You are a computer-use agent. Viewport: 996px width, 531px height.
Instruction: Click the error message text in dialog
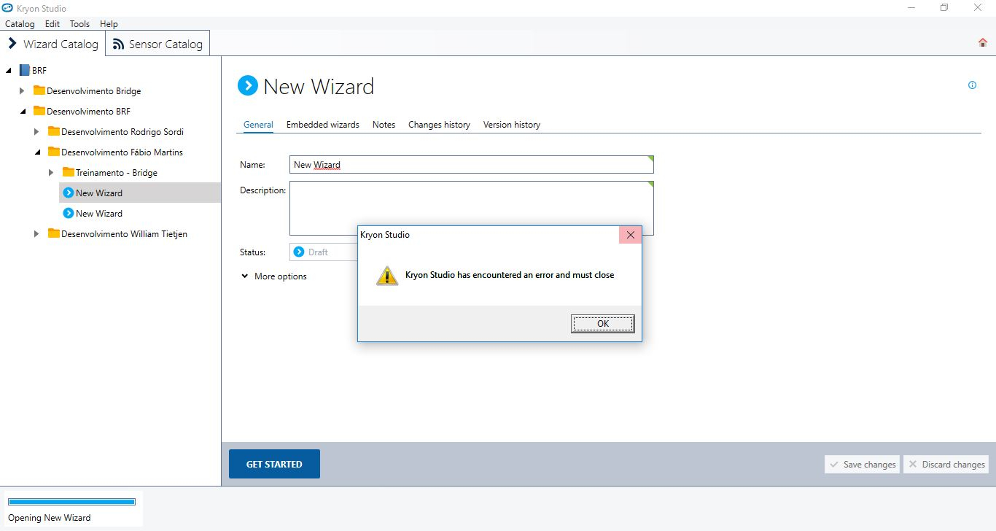pos(510,275)
